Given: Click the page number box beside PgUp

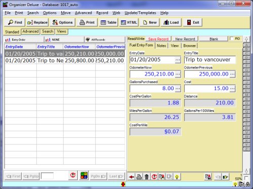Looking at the screenshot, I should point(47,176).
